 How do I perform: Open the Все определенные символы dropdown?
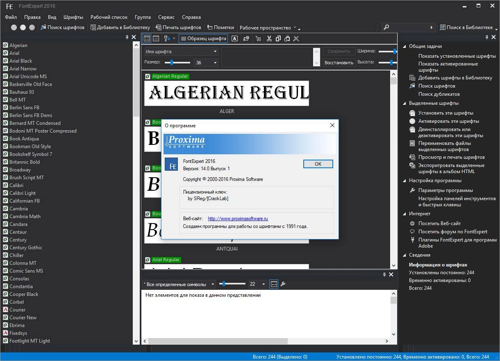tap(179, 284)
